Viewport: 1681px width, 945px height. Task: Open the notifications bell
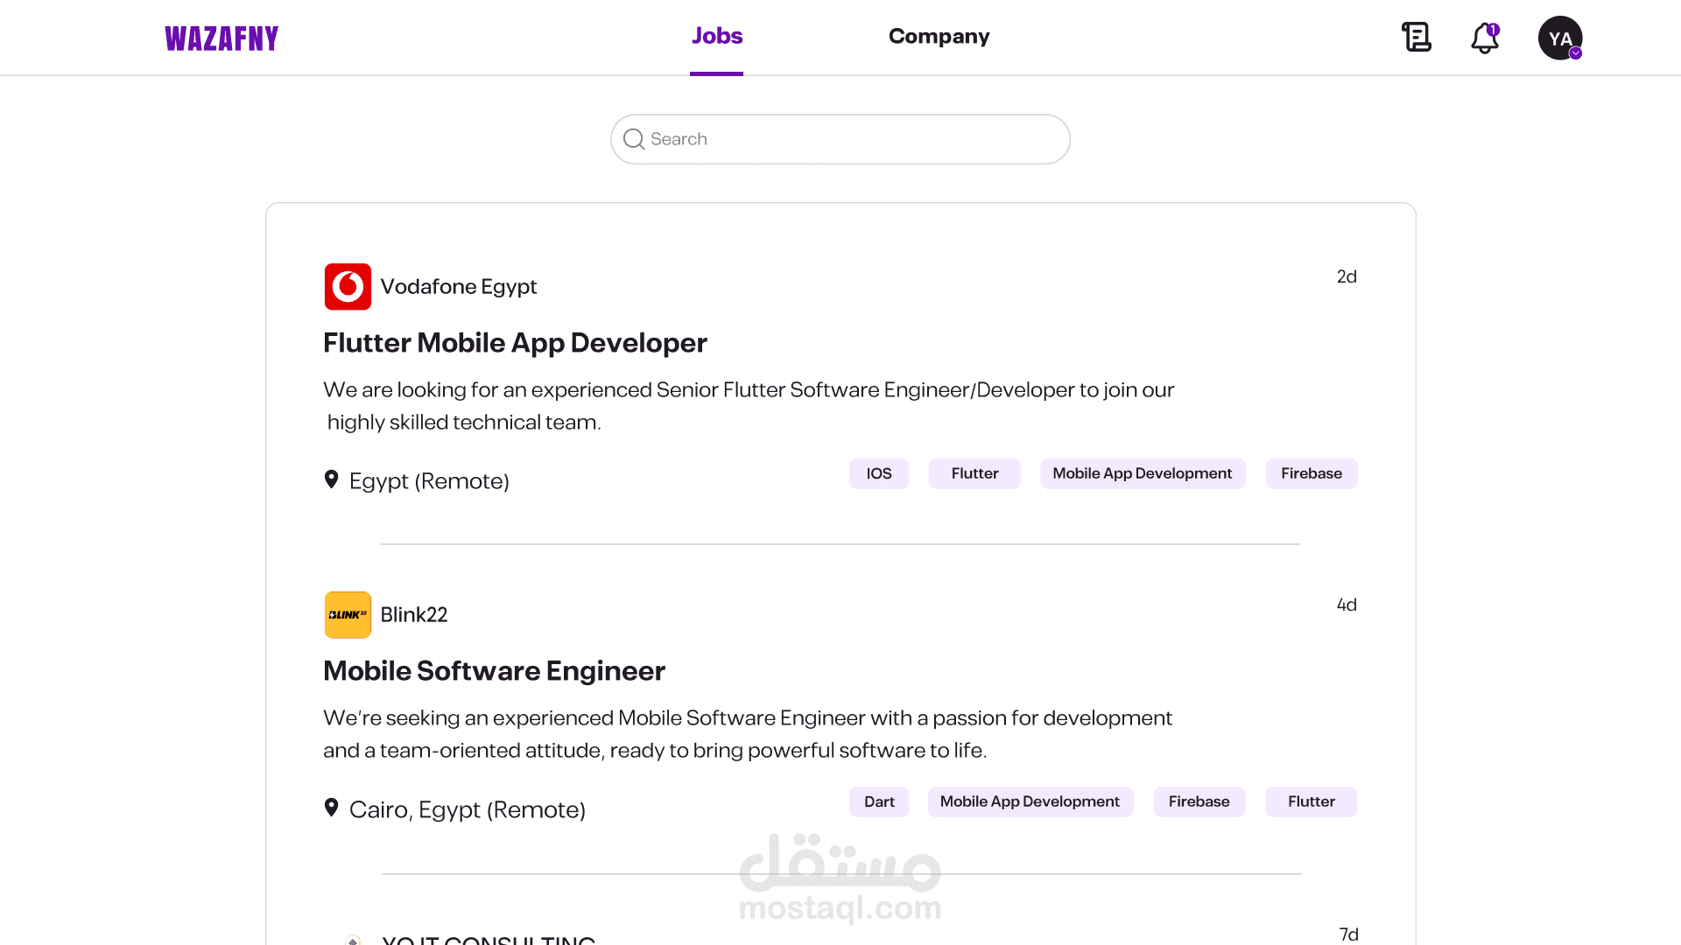(1484, 38)
